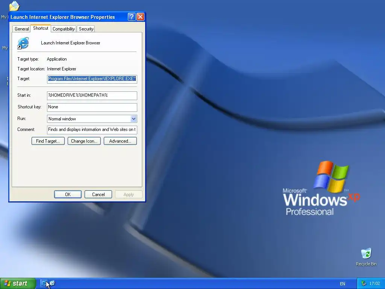Screen dimensions: 385x289
Task: Click the dialog title bar text
Action: click(63, 17)
